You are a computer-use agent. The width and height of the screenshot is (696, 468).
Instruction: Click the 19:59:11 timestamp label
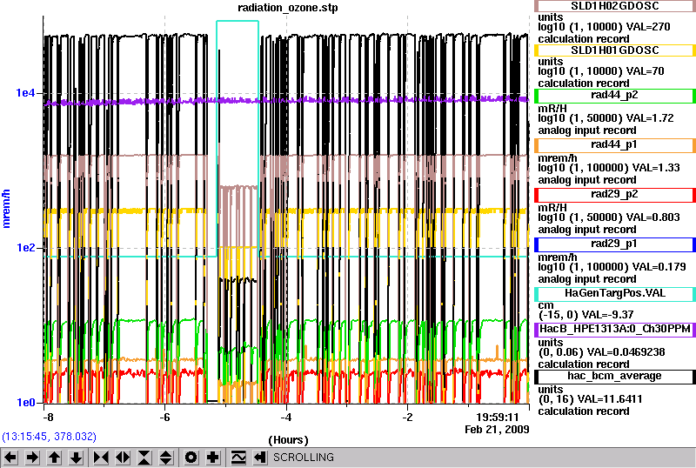498,418
